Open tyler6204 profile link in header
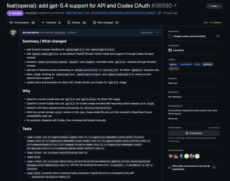 coord(31,13)
